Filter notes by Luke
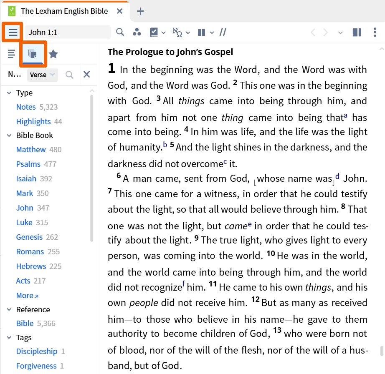This screenshot has height=374, width=385. coord(24,222)
